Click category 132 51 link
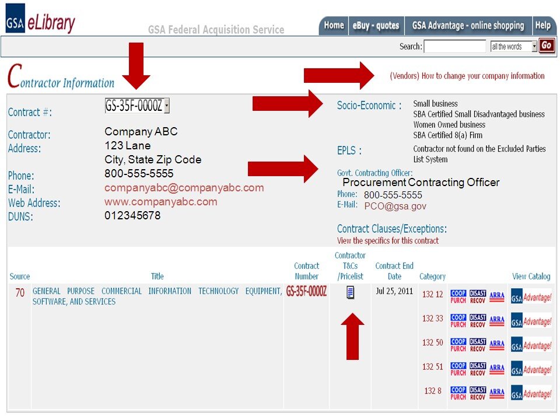Image resolution: width=560 pixels, height=420 pixels. (x=432, y=367)
